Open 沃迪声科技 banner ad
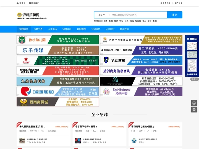Image resolution: width=199 pixels, height=149 pixels. (141, 50)
